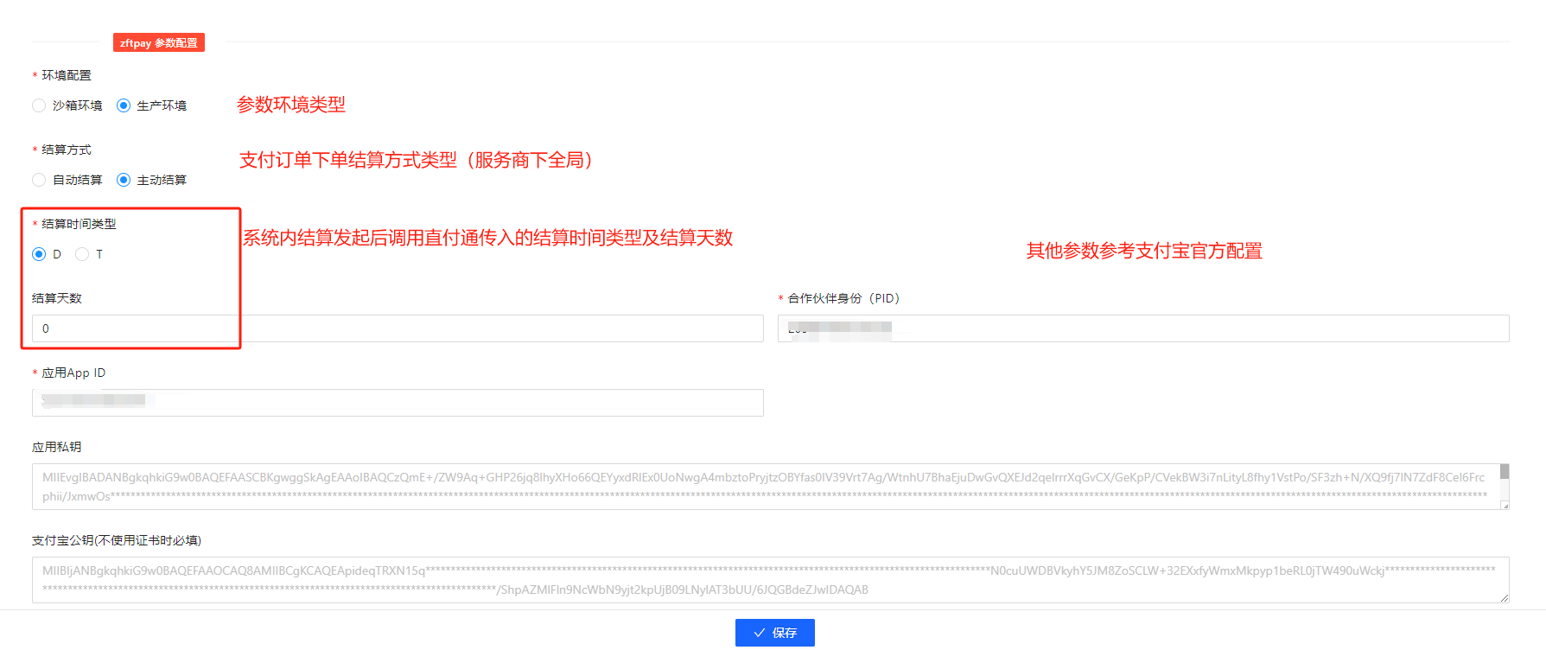Select settlement time type T
The width and height of the screenshot is (1546, 650).
pos(82,254)
